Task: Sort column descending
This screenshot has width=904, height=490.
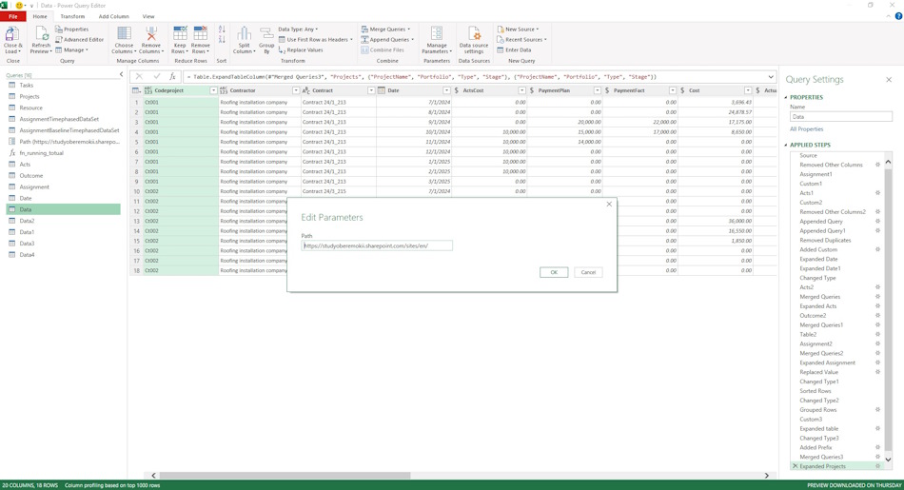Action: [x=222, y=39]
